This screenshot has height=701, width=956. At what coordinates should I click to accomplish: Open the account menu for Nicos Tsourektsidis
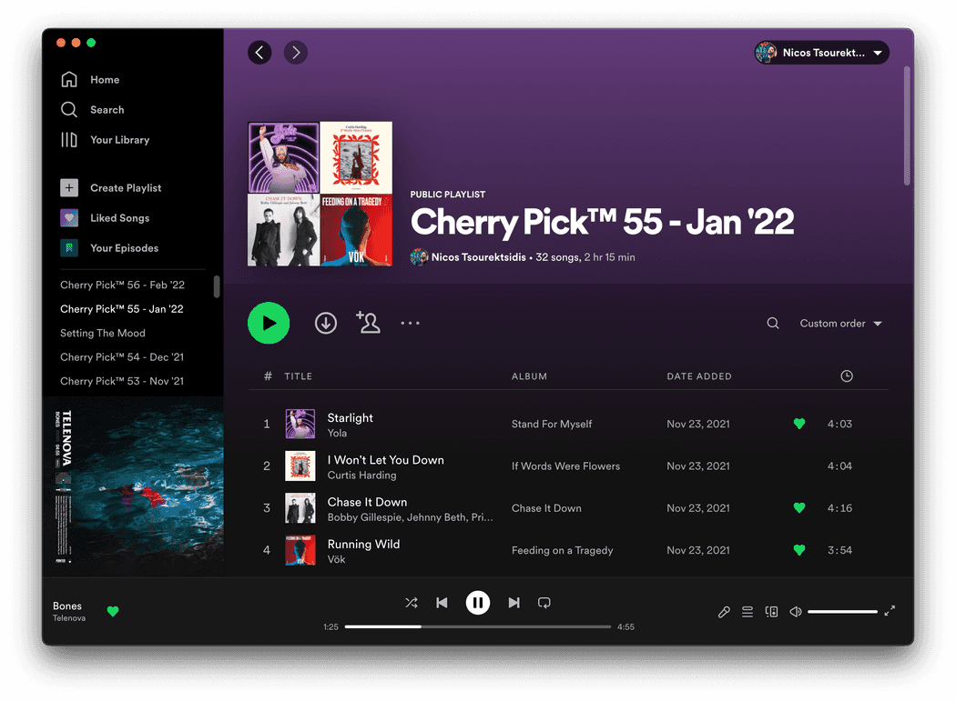[820, 52]
